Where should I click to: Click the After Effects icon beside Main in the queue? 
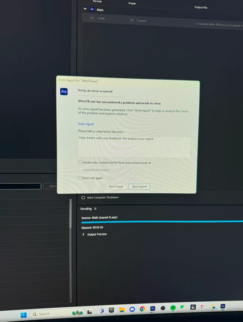tap(92, 9)
